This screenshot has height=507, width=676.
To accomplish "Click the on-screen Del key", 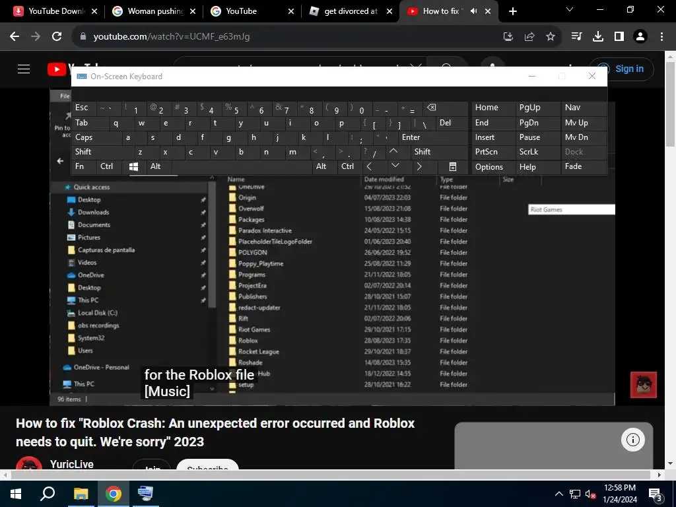I will (452, 123).
